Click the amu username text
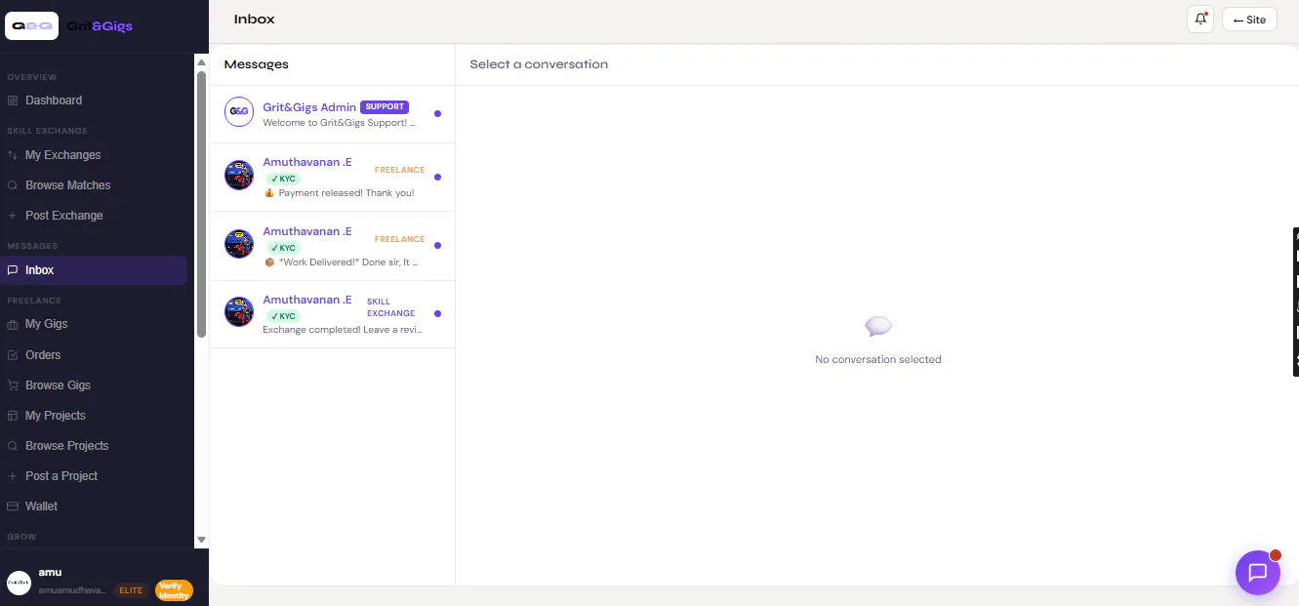1299x606 pixels. click(x=50, y=573)
